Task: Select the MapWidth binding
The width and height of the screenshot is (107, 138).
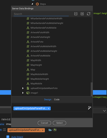Action: pyautogui.click(x=36, y=60)
